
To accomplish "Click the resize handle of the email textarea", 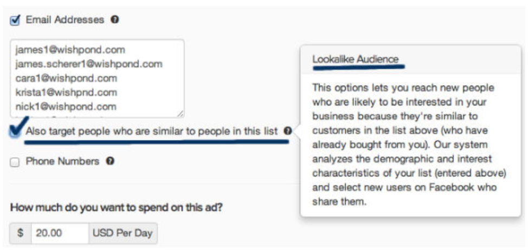I will click(180, 114).
